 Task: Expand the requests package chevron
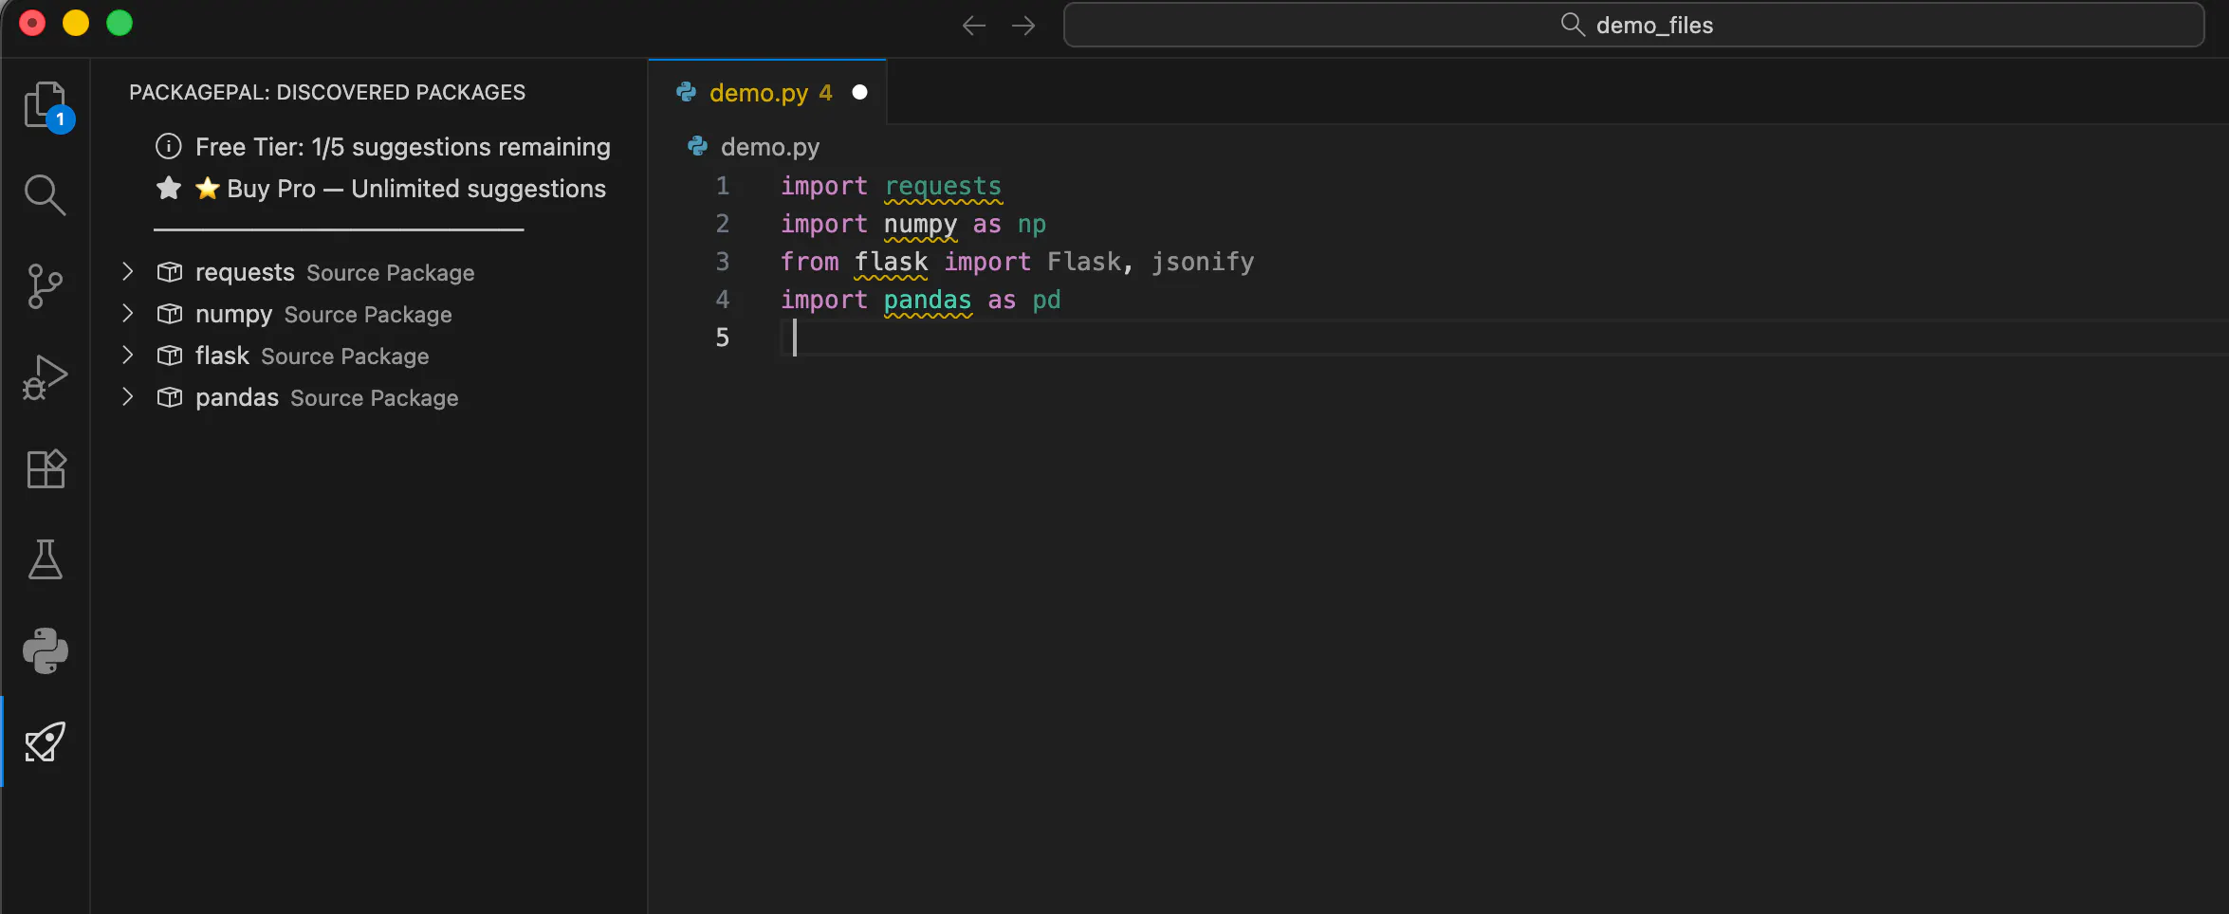point(128,272)
